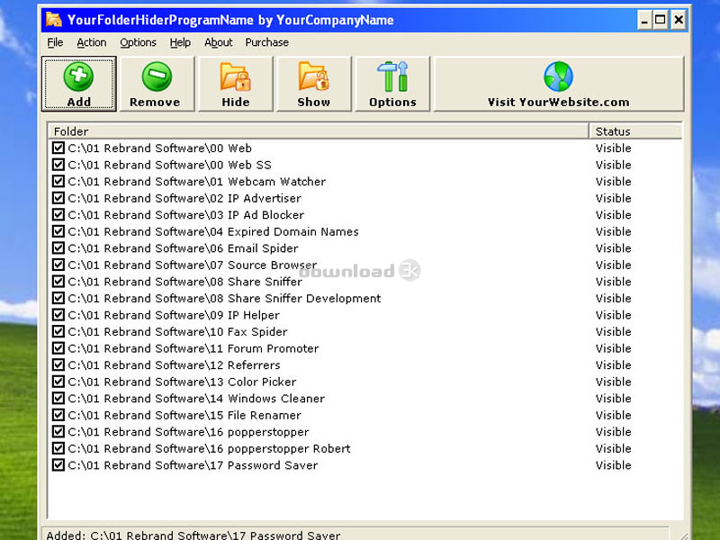The width and height of the screenshot is (720, 540).
Task: Uncheck the 17 Password Saver checkbox
Action: [58, 465]
